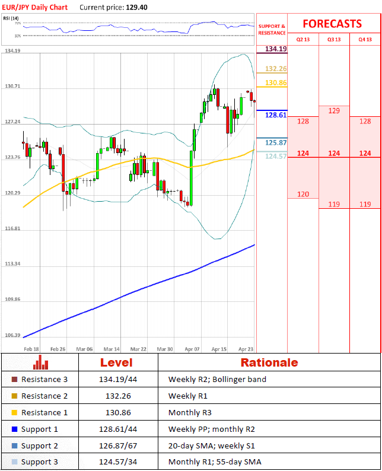Click the 127.24 price axis label
The image size is (382, 471).
point(12,122)
